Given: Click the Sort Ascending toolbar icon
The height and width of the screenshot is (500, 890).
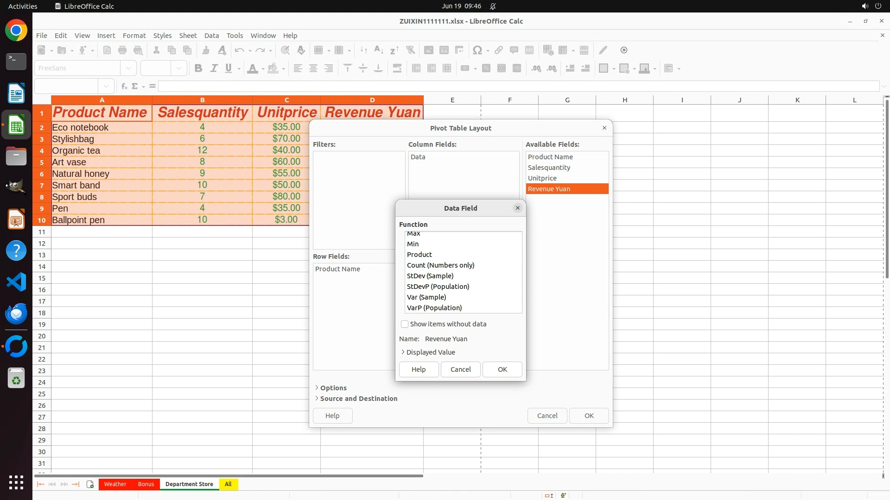Looking at the screenshot, I should tap(378, 50).
